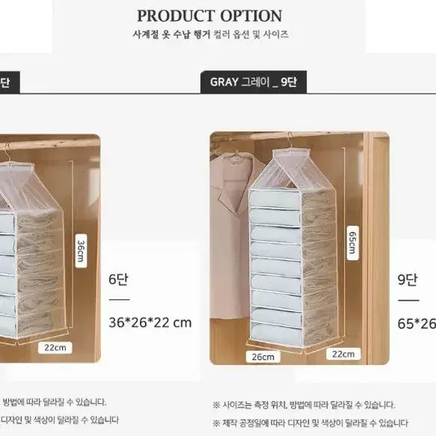Click the 36*26*22 cm size text
This screenshot has width=436, height=436.
[x=150, y=322]
